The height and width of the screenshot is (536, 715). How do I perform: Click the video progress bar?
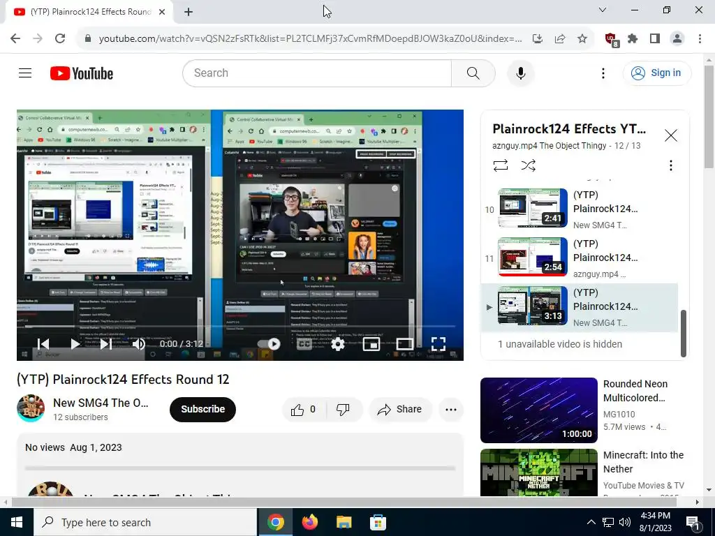point(240,327)
